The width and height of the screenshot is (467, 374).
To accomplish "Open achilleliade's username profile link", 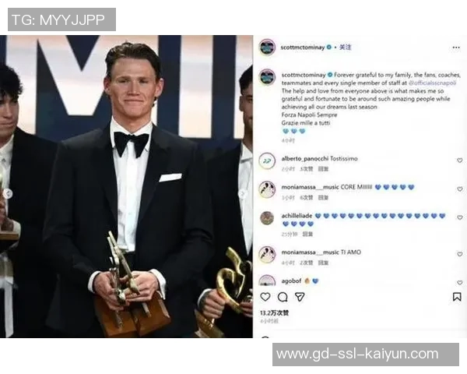I will click(297, 216).
